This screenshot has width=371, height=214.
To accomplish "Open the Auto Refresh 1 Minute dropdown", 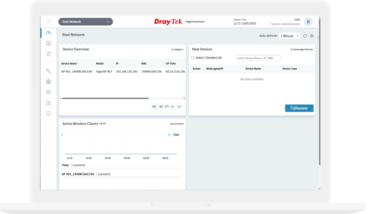I will 289,36.
